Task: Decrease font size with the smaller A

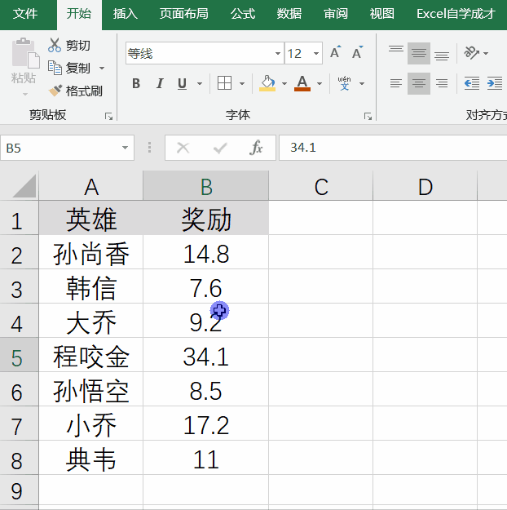Action: [x=358, y=53]
